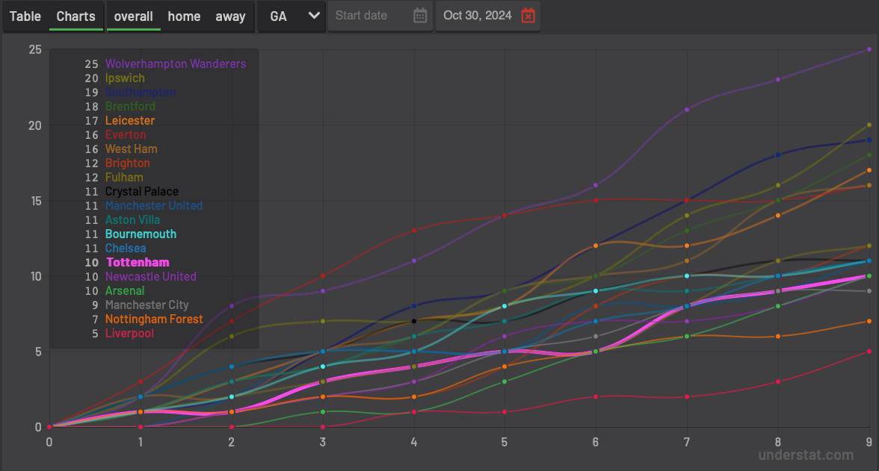Click Liverpool data point at matchweek 6
Image resolution: width=879 pixels, height=471 pixels.
click(x=596, y=397)
